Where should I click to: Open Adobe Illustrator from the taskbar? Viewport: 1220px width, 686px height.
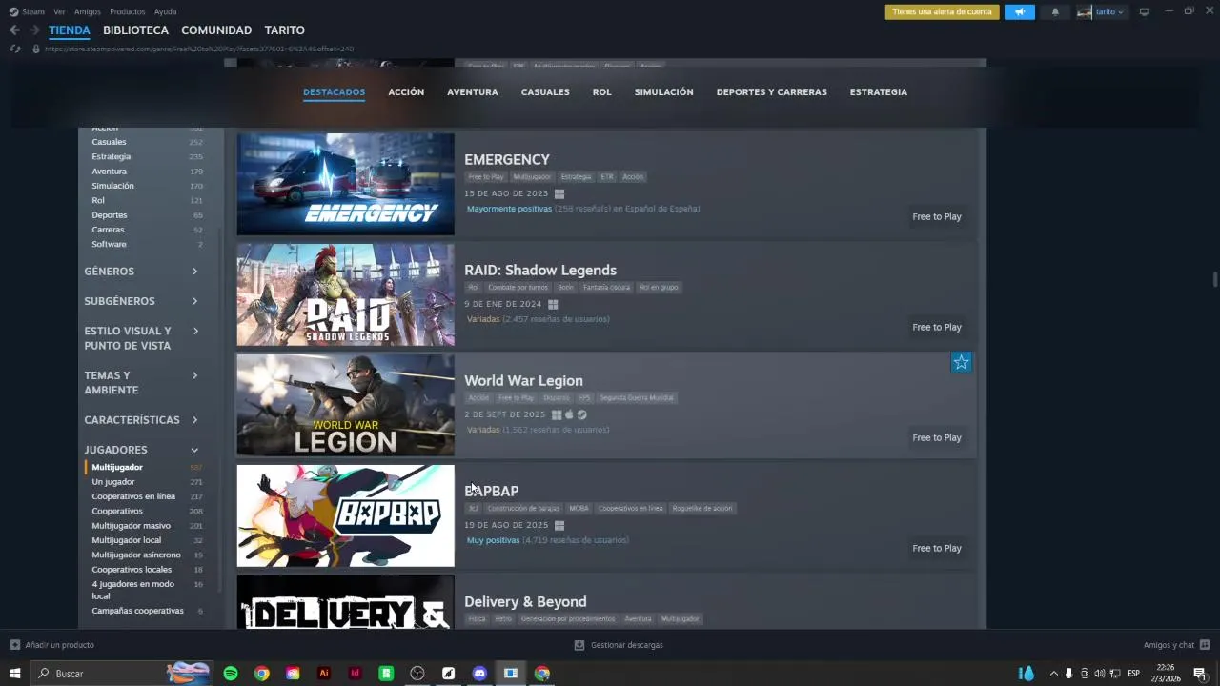324,674
